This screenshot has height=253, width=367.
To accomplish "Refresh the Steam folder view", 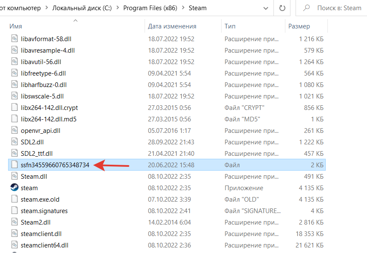I will pos(282,8).
